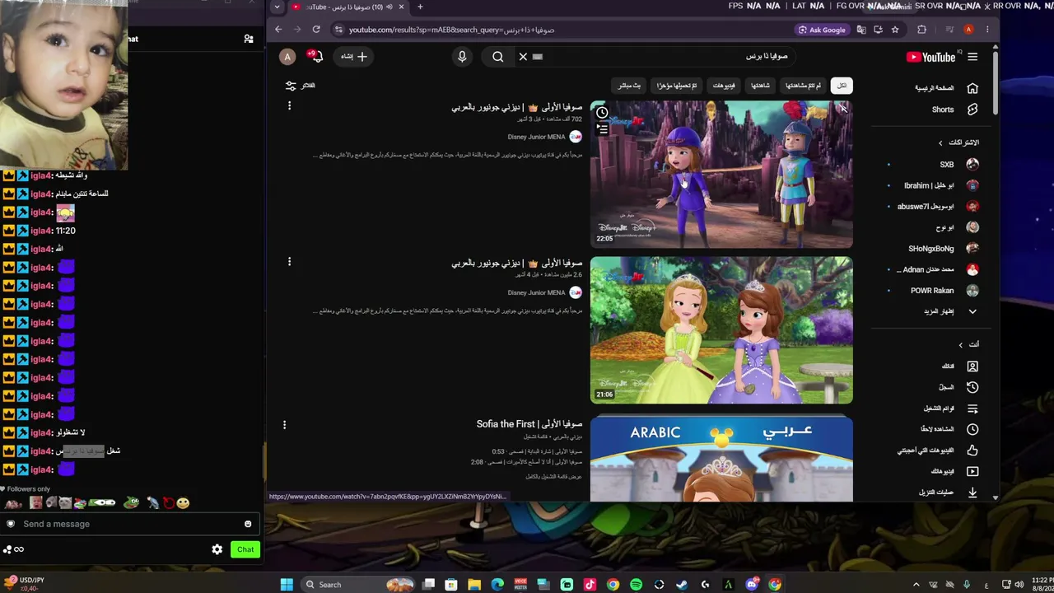The height and width of the screenshot is (593, 1054).
Task: Open more options for the first video result
Action: tap(289, 106)
